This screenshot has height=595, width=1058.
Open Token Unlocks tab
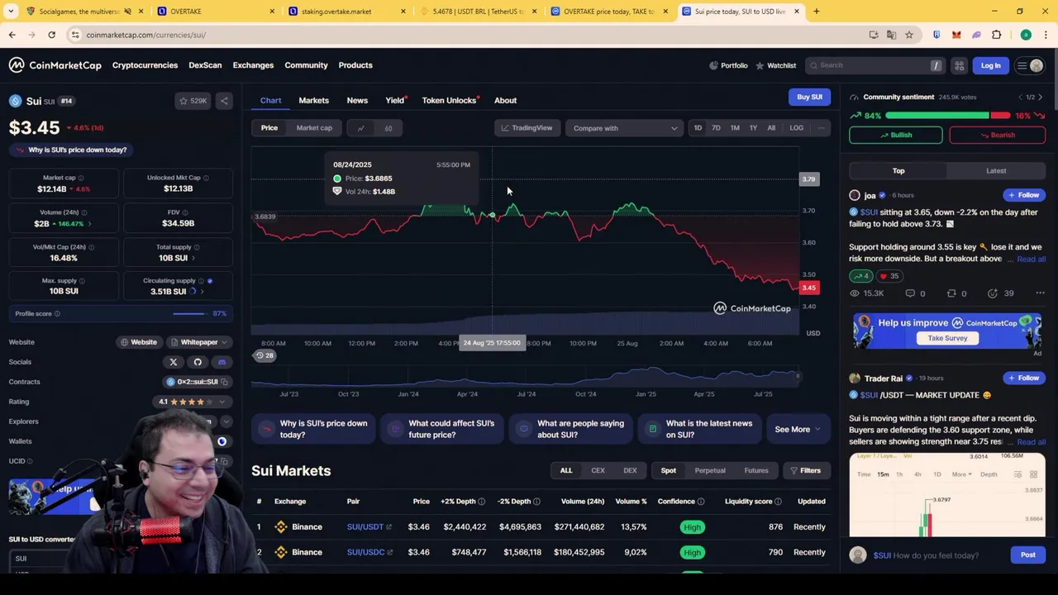[451, 101]
